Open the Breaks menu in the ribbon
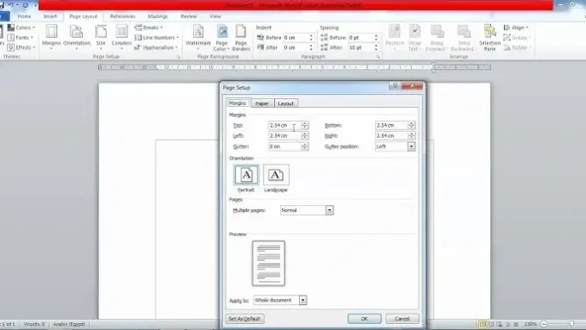This screenshot has height=330, width=586. [x=149, y=28]
